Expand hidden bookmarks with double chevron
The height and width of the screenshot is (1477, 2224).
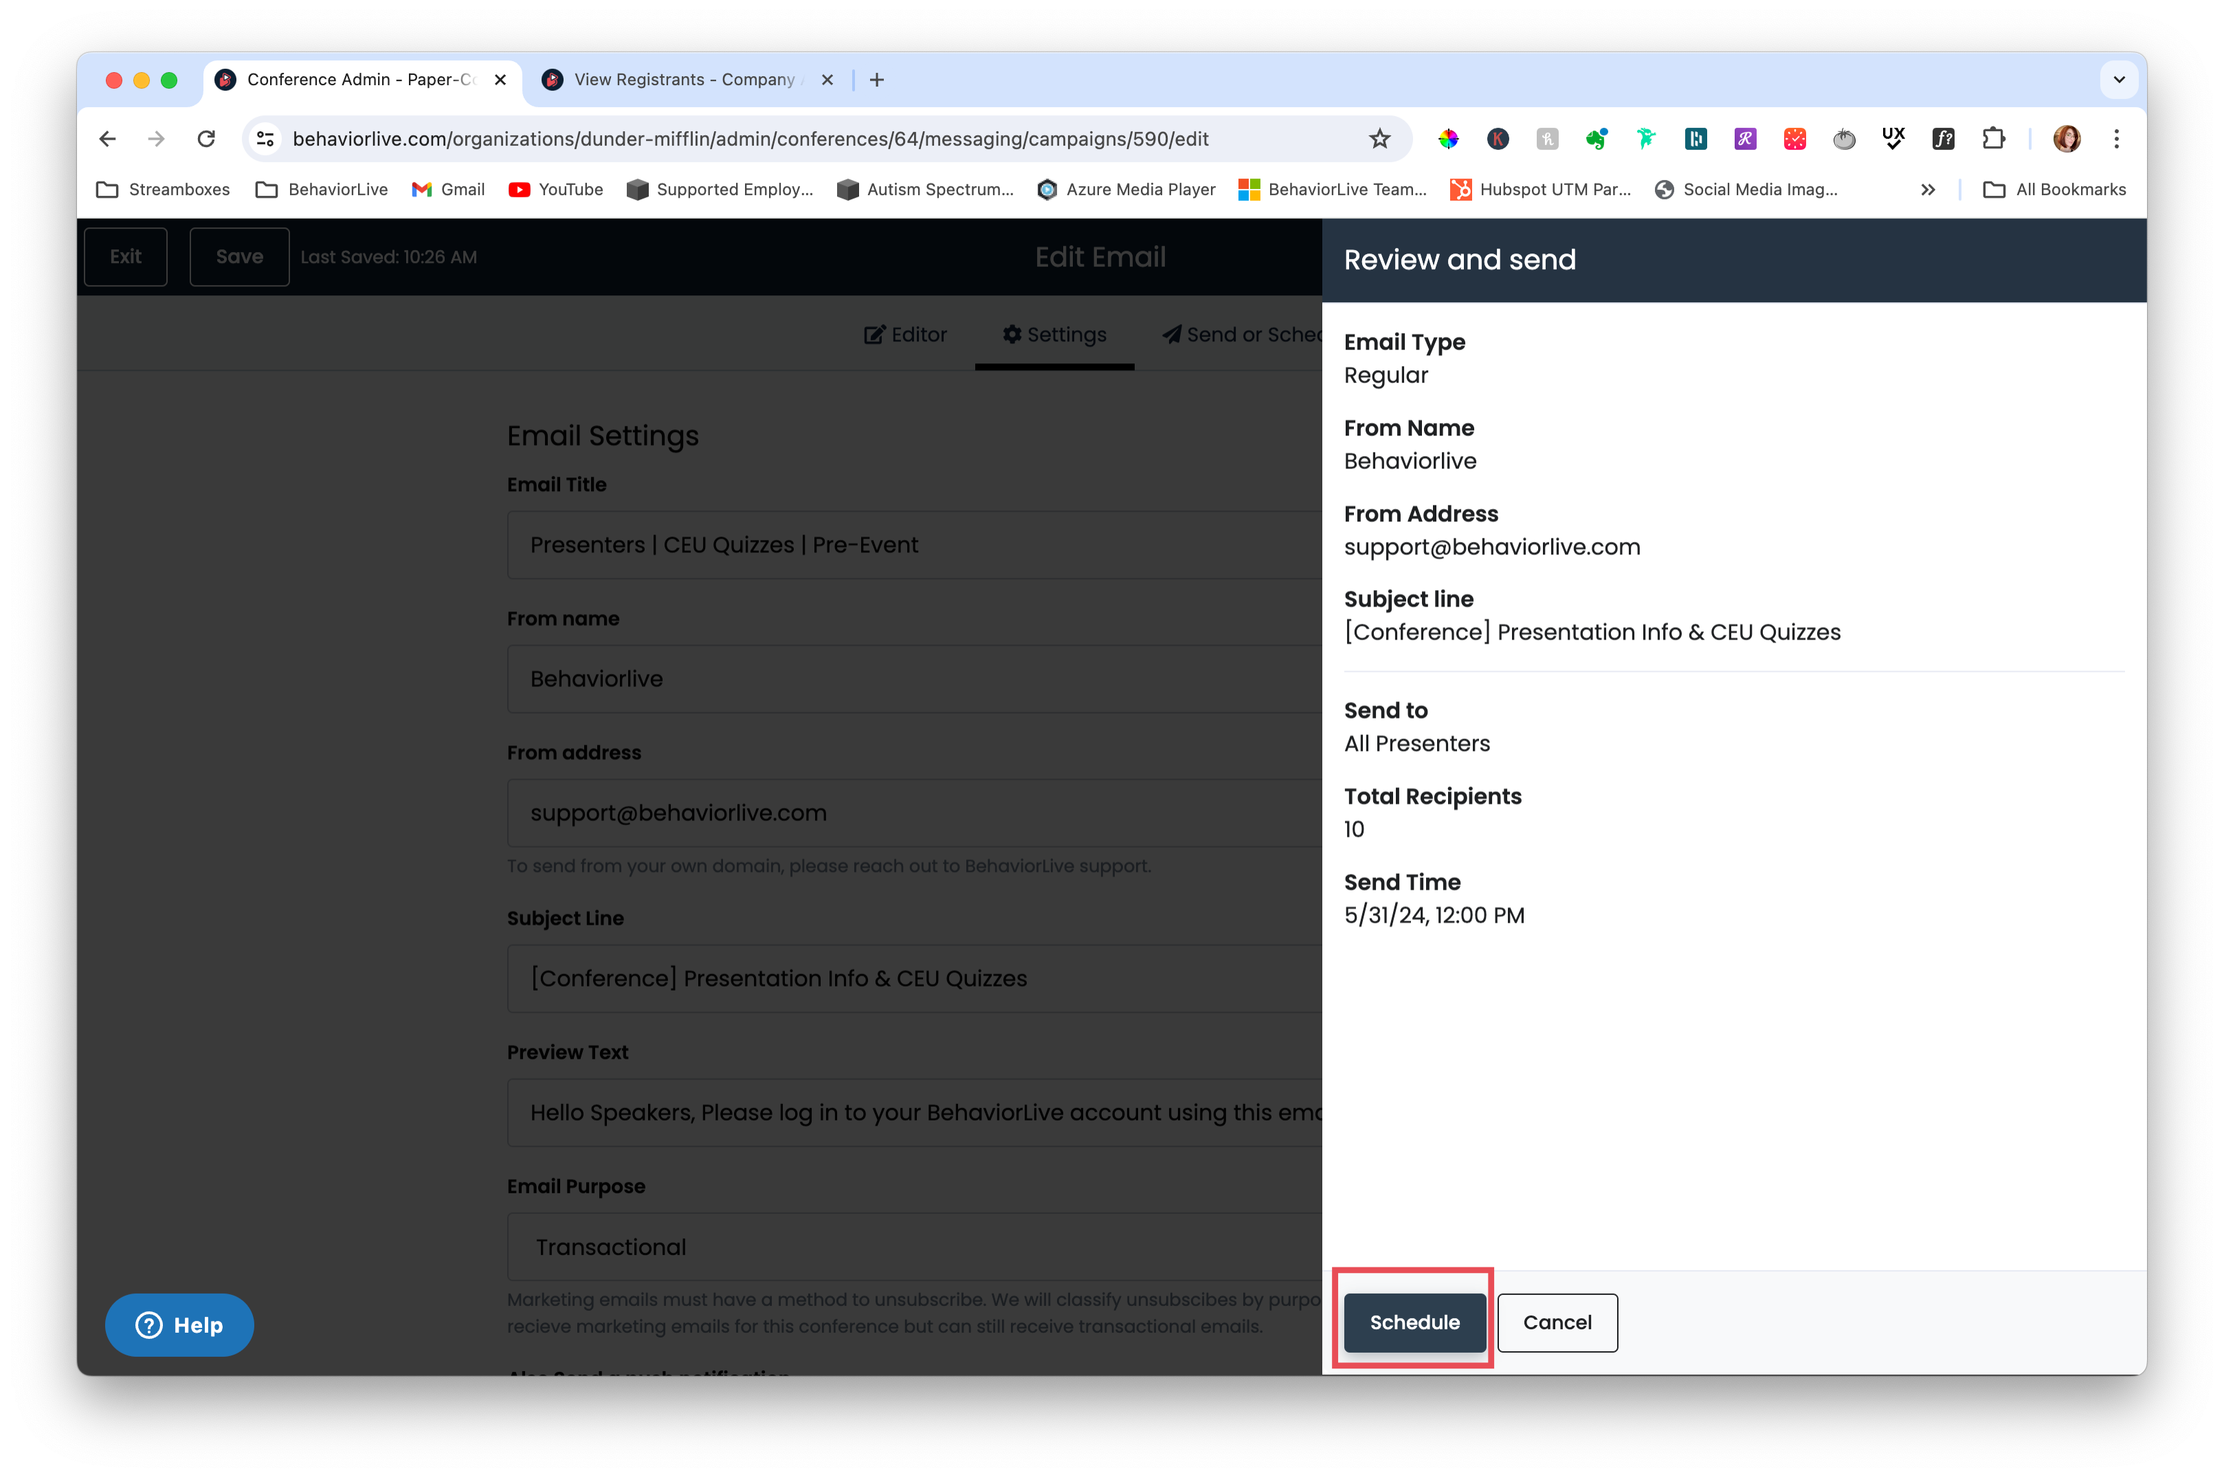click(1928, 190)
